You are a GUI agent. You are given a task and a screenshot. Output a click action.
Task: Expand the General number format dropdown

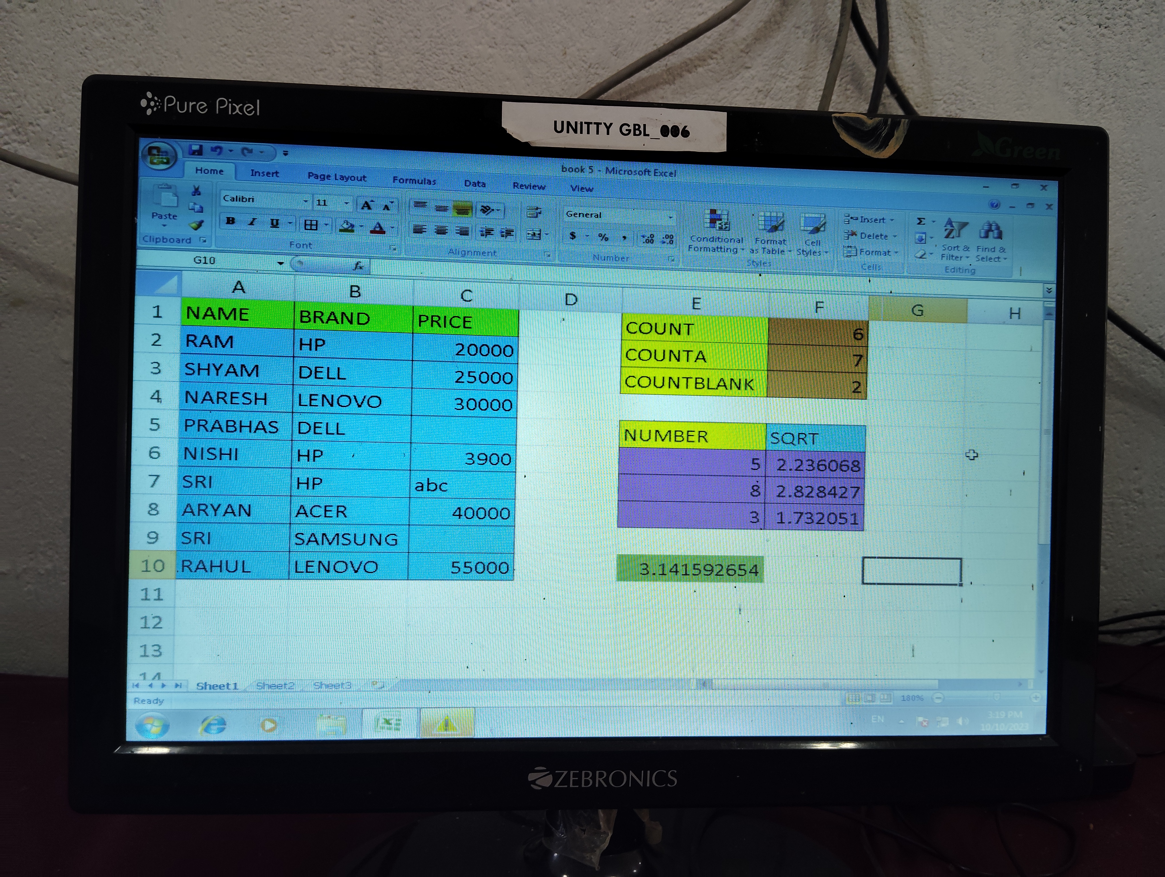click(x=670, y=217)
